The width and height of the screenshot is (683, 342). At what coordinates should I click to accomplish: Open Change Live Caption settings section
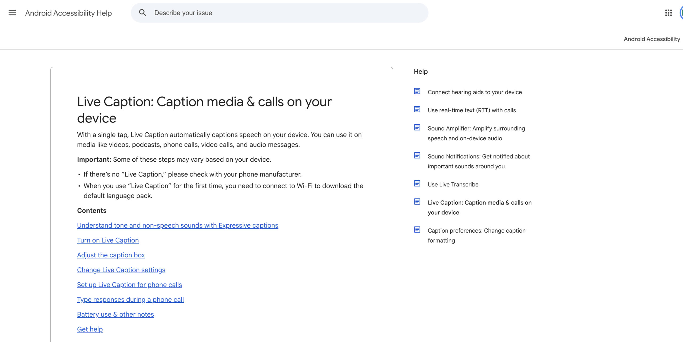[x=121, y=270]
